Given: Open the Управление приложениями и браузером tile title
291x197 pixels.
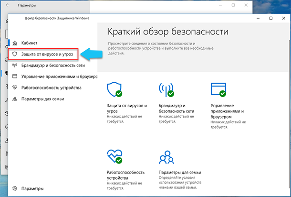Looking at the screenshot, I should pos(227,111).
